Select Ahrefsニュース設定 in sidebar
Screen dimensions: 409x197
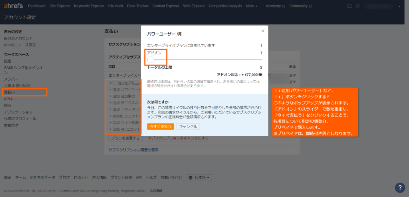click(x=20, y=45)
